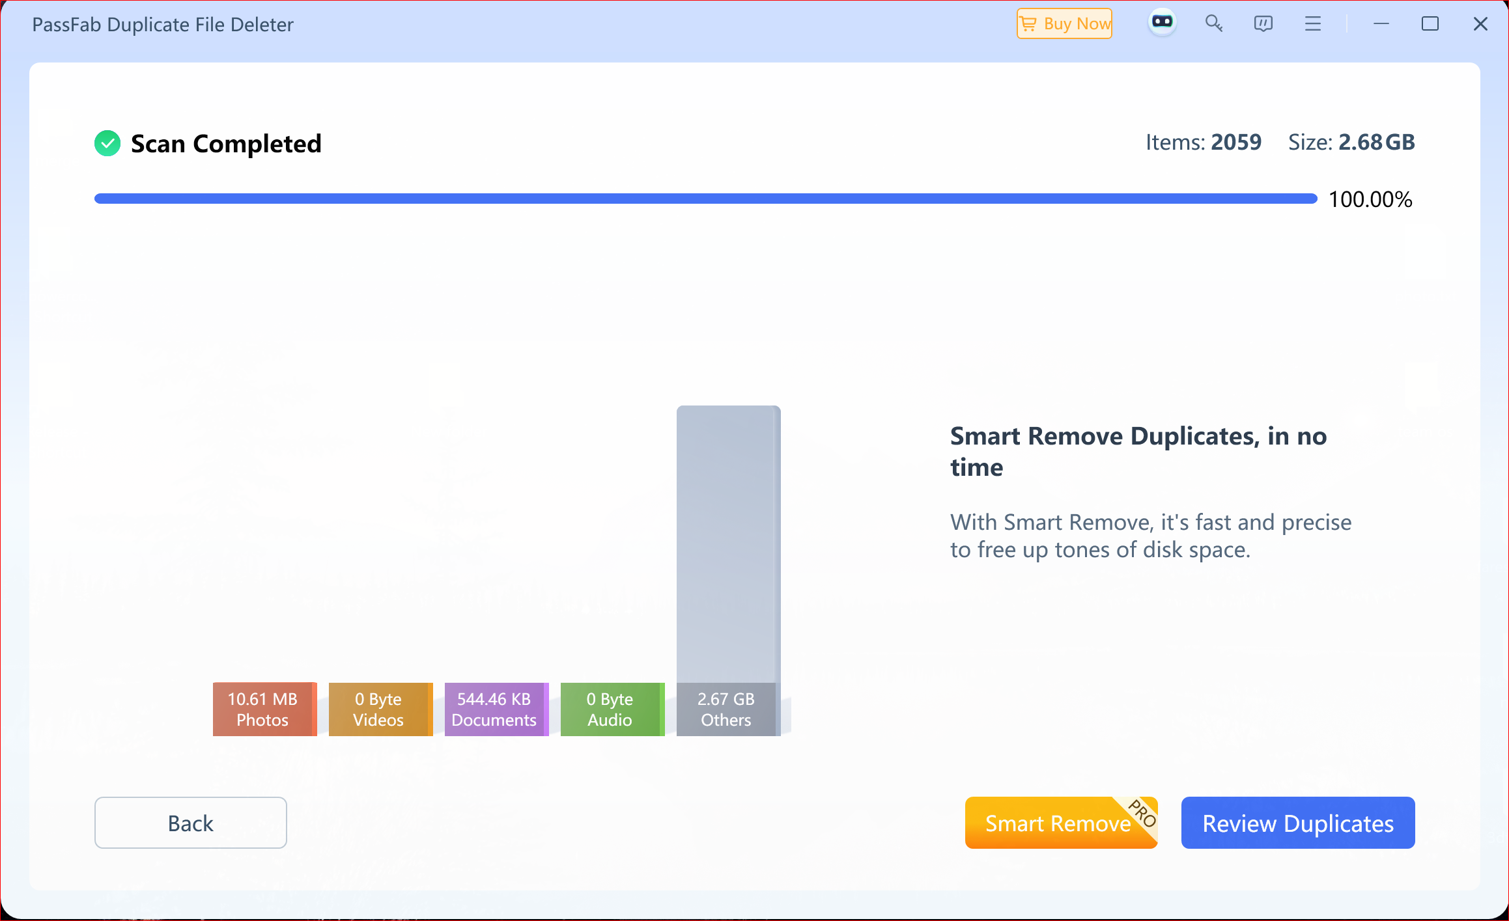
Task: Select the Audio 0 Byte bar
Action: click(612, 709)
